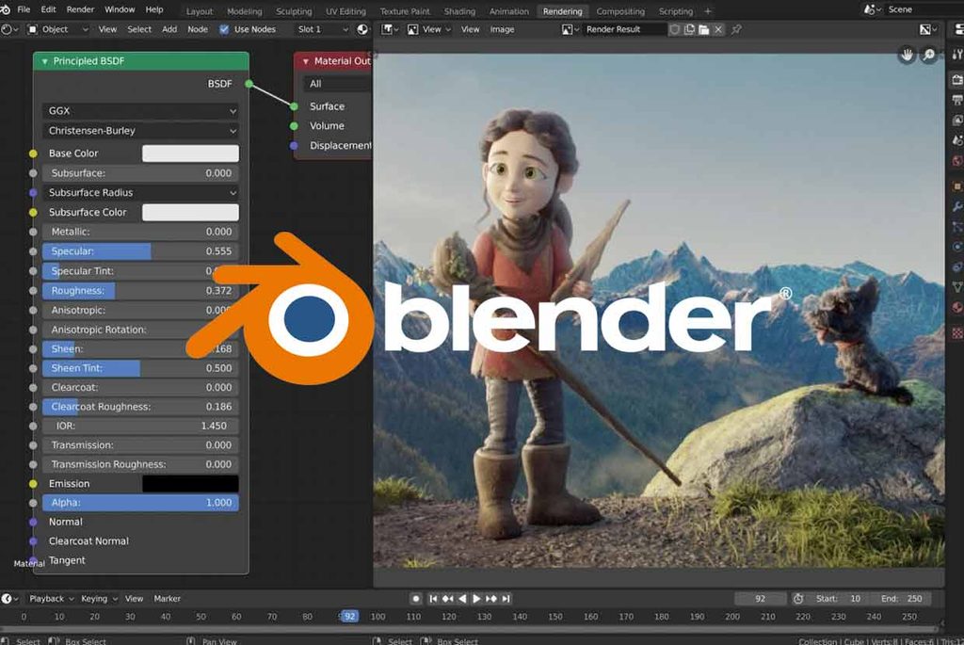
Task: Open the GGX distribution dropdown
Action: (x=141, y=111)
